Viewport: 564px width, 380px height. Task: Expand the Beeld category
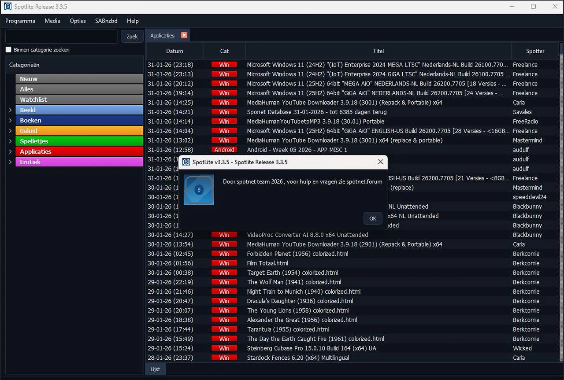point(10,110)
